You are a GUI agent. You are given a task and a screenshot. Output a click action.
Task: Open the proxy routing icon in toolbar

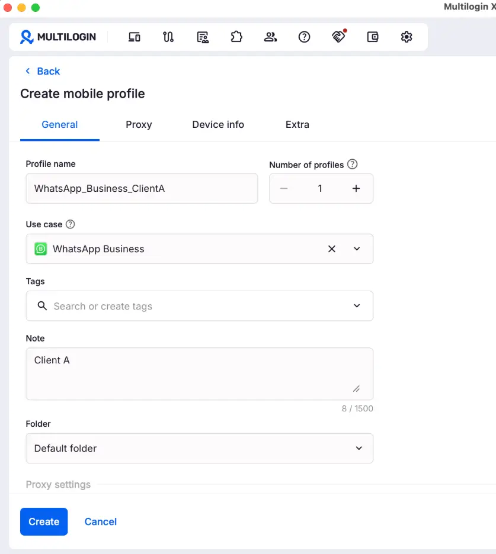(168, 37)
